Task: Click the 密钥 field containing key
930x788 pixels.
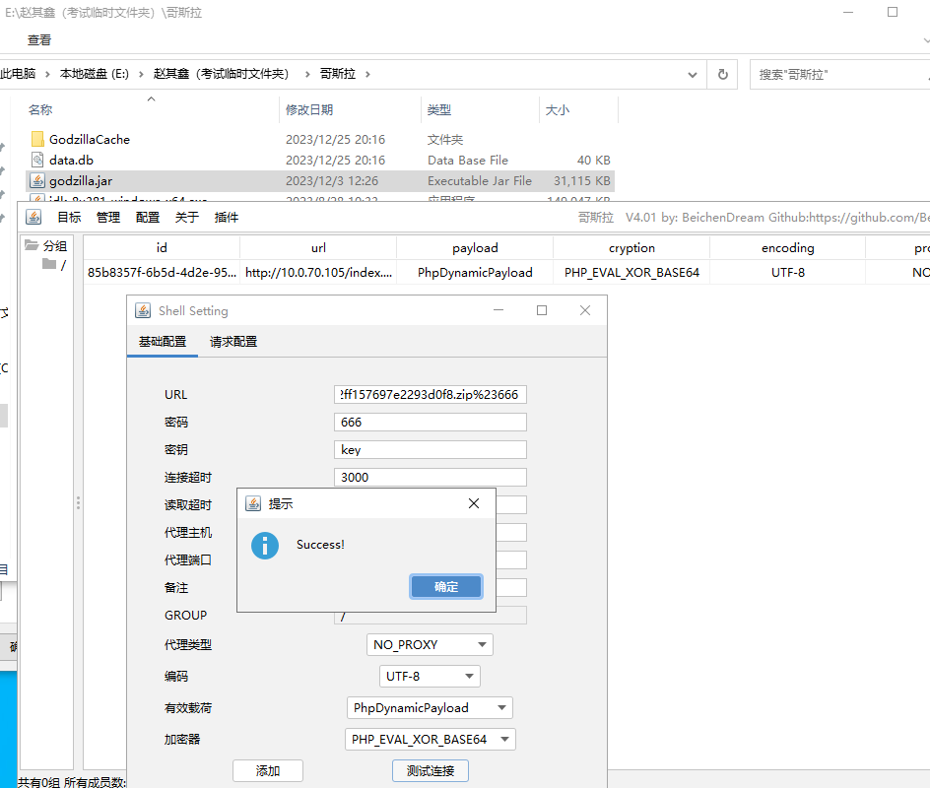Action: point(430,449)
